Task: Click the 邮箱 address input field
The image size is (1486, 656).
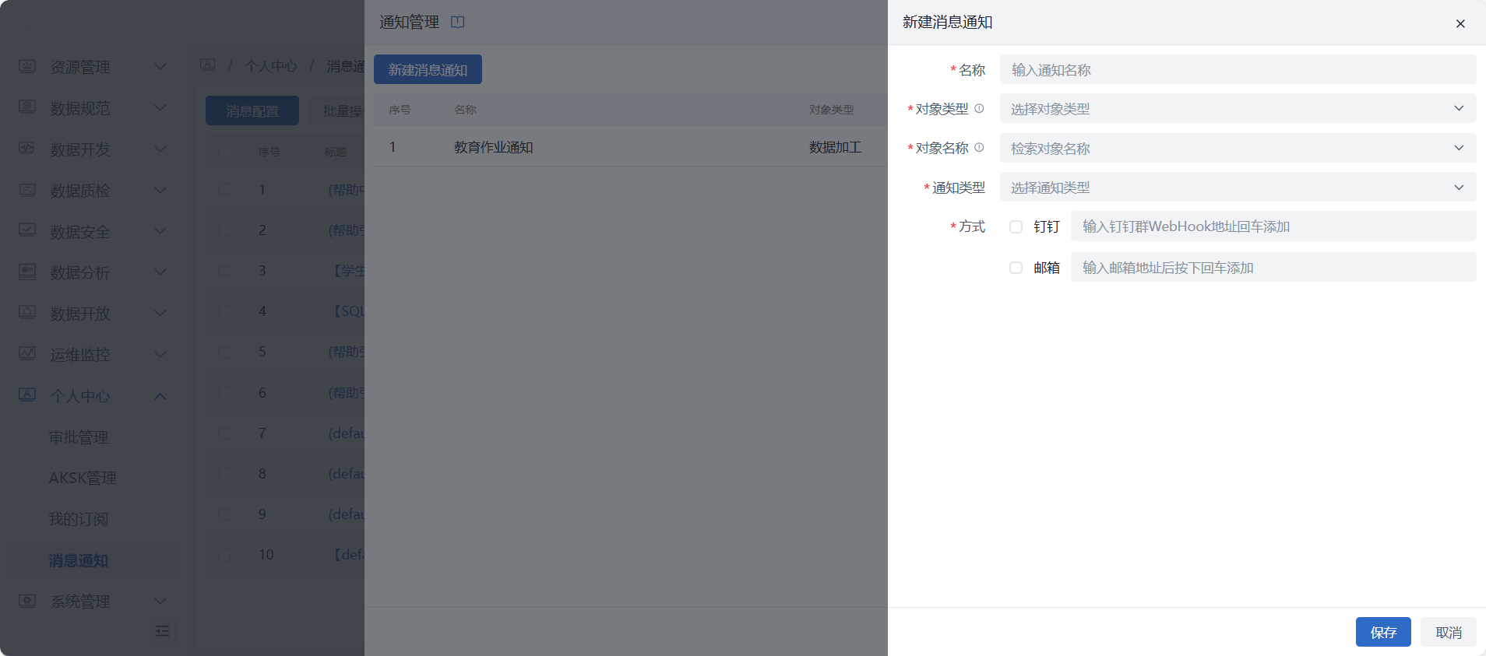Action: point(1273,267)
